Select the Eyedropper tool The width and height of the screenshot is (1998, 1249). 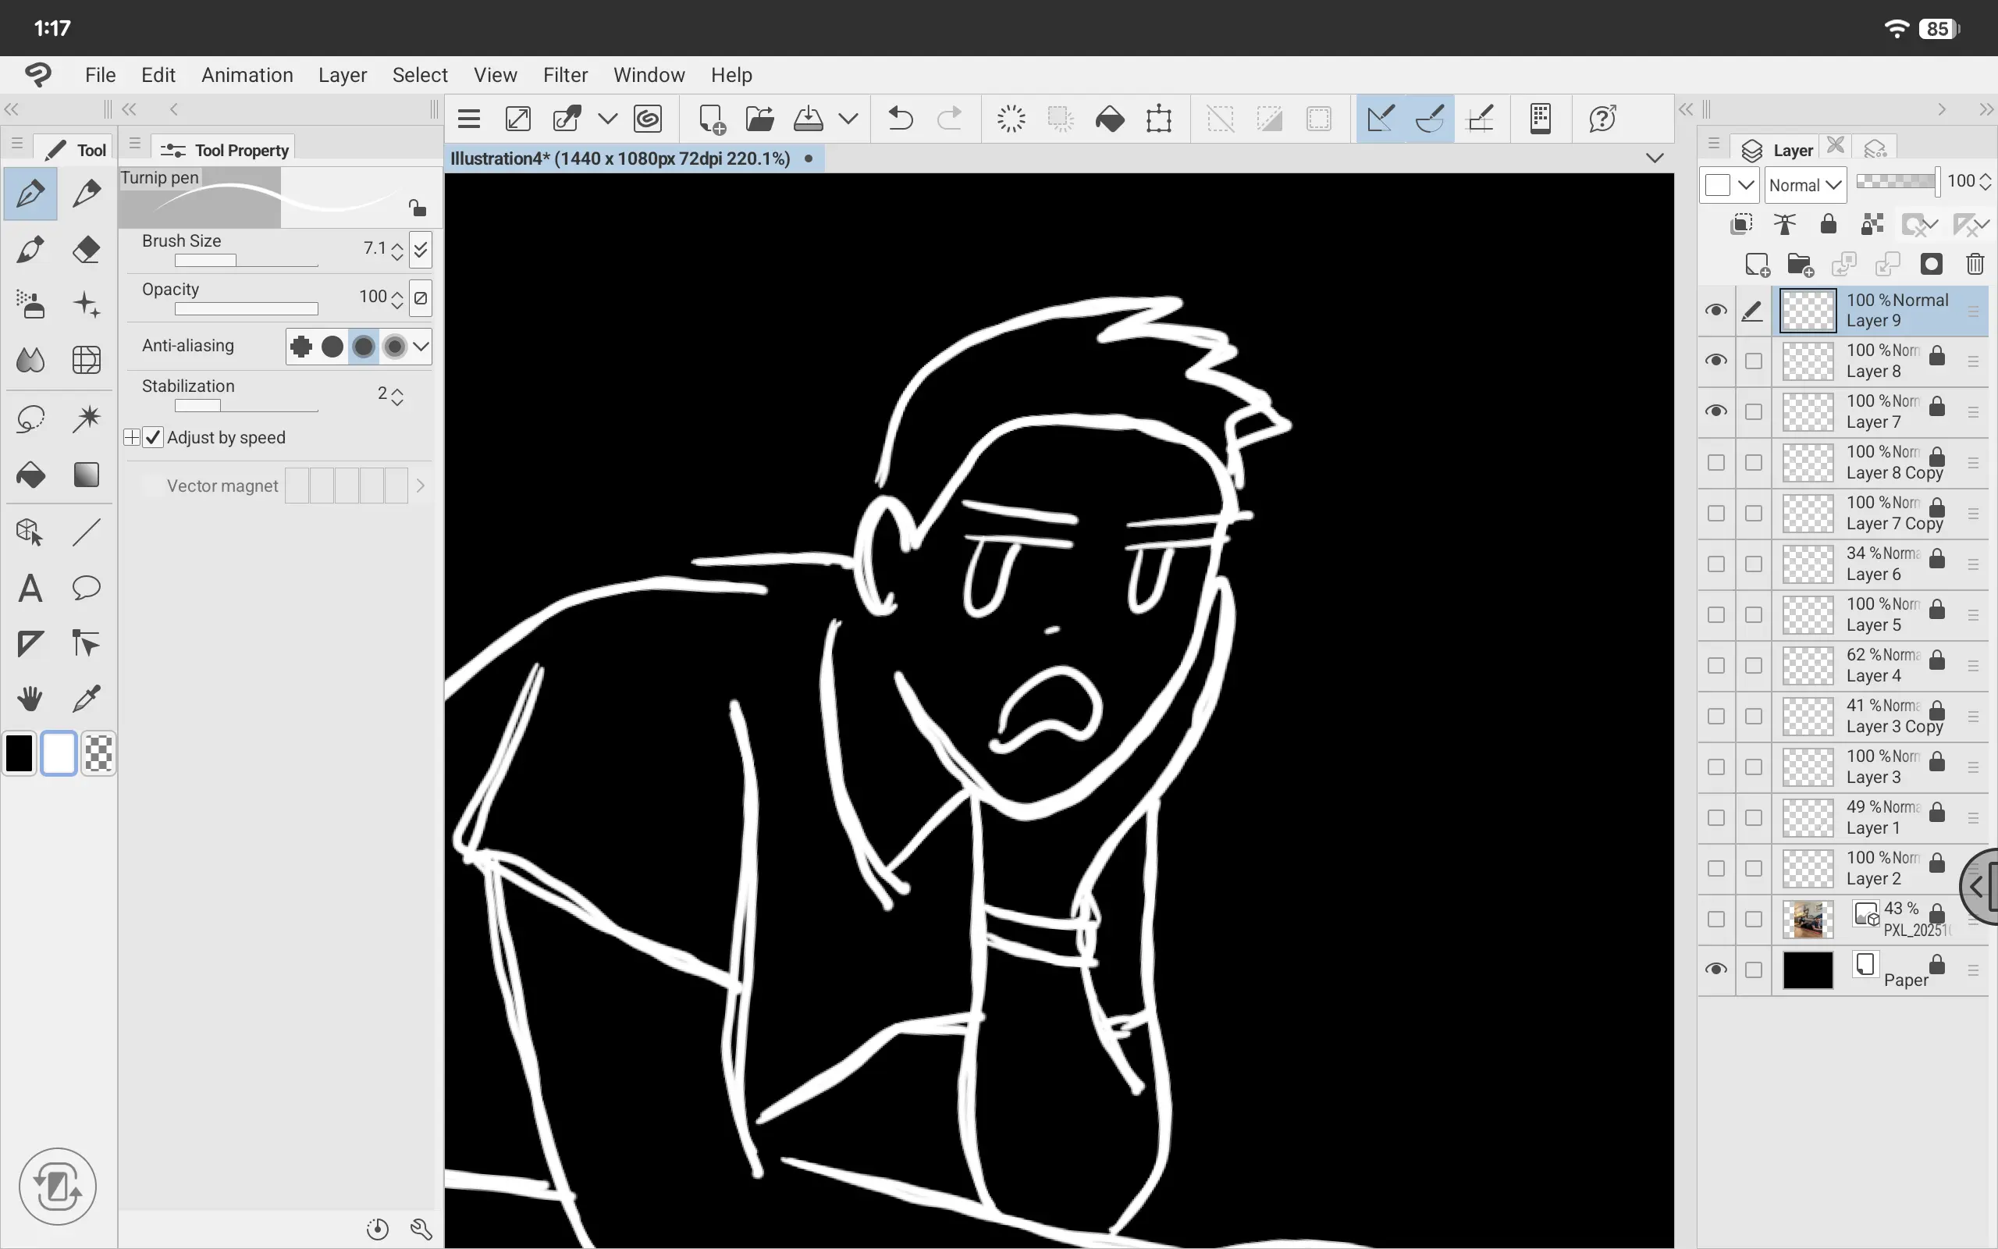point(86,699)
